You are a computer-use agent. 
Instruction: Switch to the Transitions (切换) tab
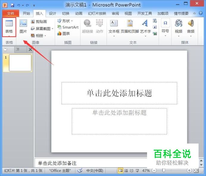click(x=65, y=13)
